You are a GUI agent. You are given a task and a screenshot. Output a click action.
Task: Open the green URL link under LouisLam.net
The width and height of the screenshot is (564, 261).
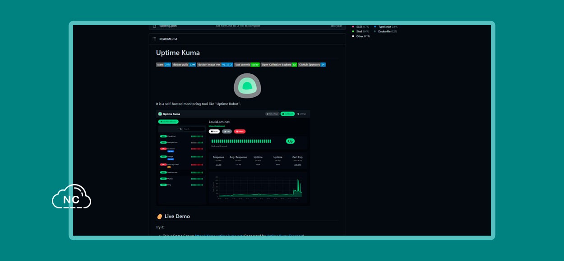click(x=217, y=126)
